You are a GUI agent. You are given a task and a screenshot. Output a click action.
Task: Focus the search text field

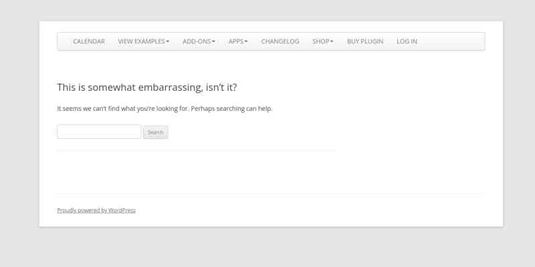99,132
